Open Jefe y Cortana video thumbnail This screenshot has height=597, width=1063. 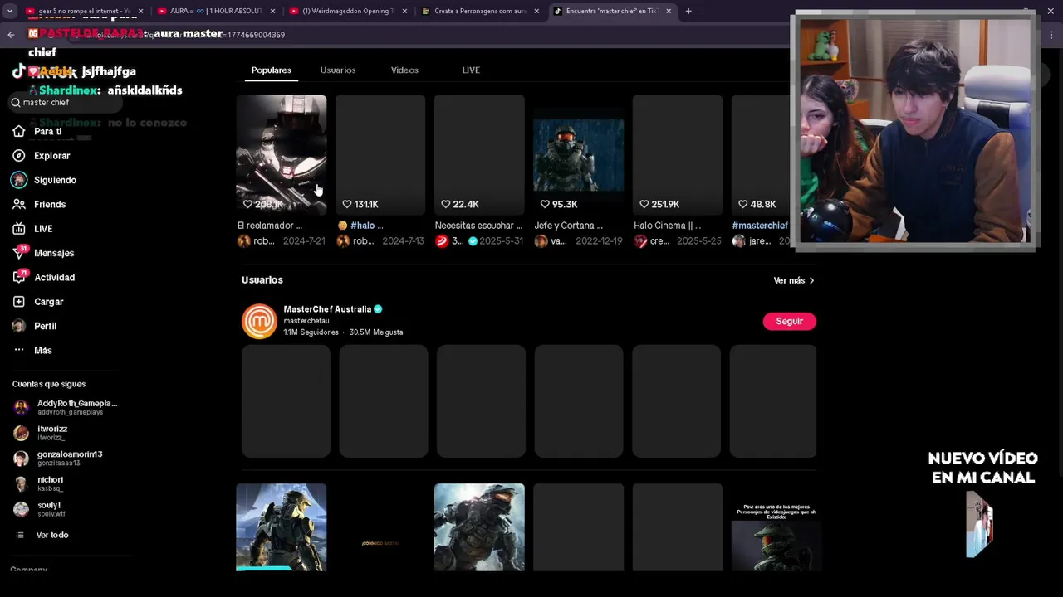578,155
